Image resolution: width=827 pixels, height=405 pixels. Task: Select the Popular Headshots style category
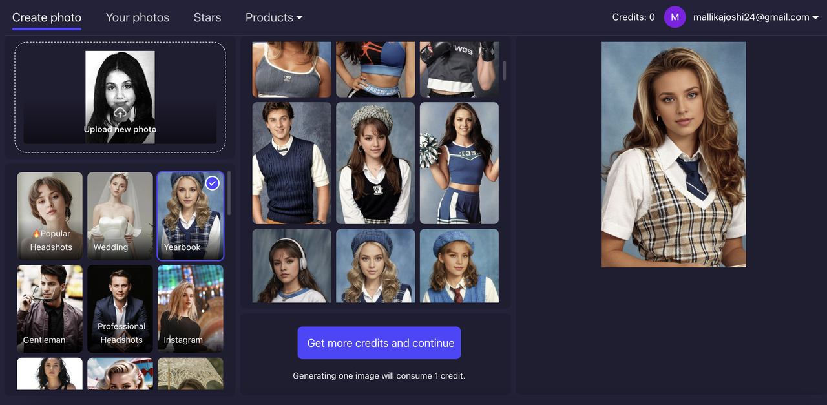point(50,216)
